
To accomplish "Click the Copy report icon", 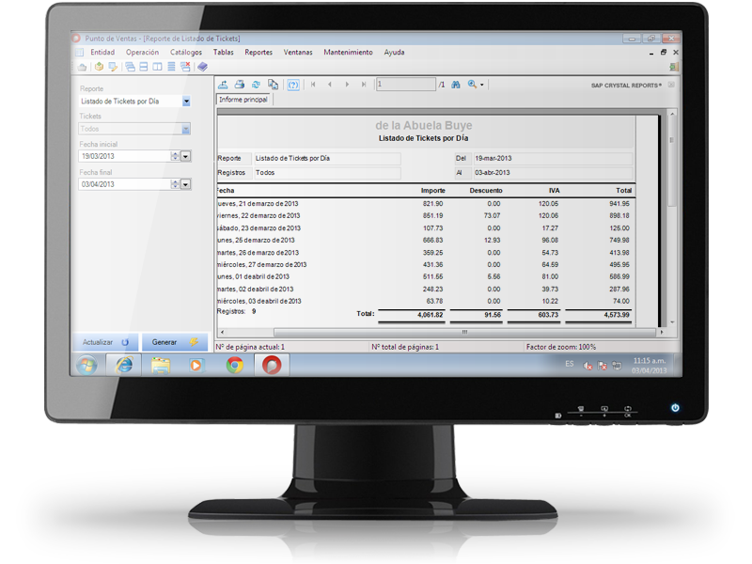I will 274,85.
